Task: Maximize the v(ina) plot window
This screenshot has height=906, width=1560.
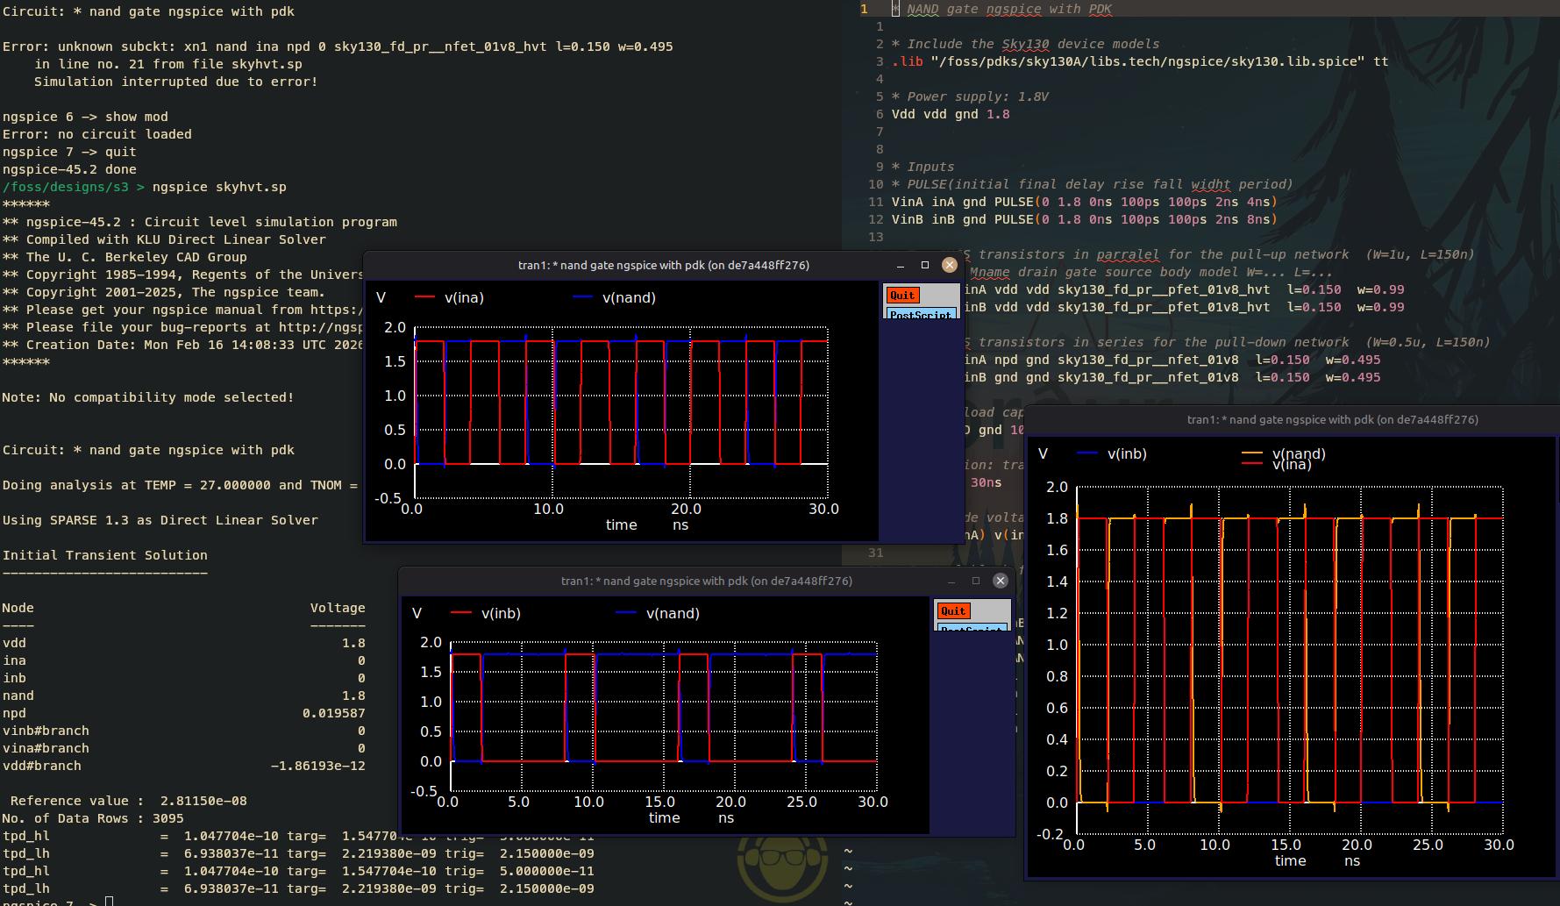Action: (x=924, y=265)
